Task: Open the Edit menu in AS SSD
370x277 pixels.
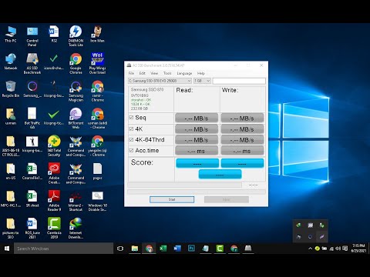Action: click(x=143, y=73)
